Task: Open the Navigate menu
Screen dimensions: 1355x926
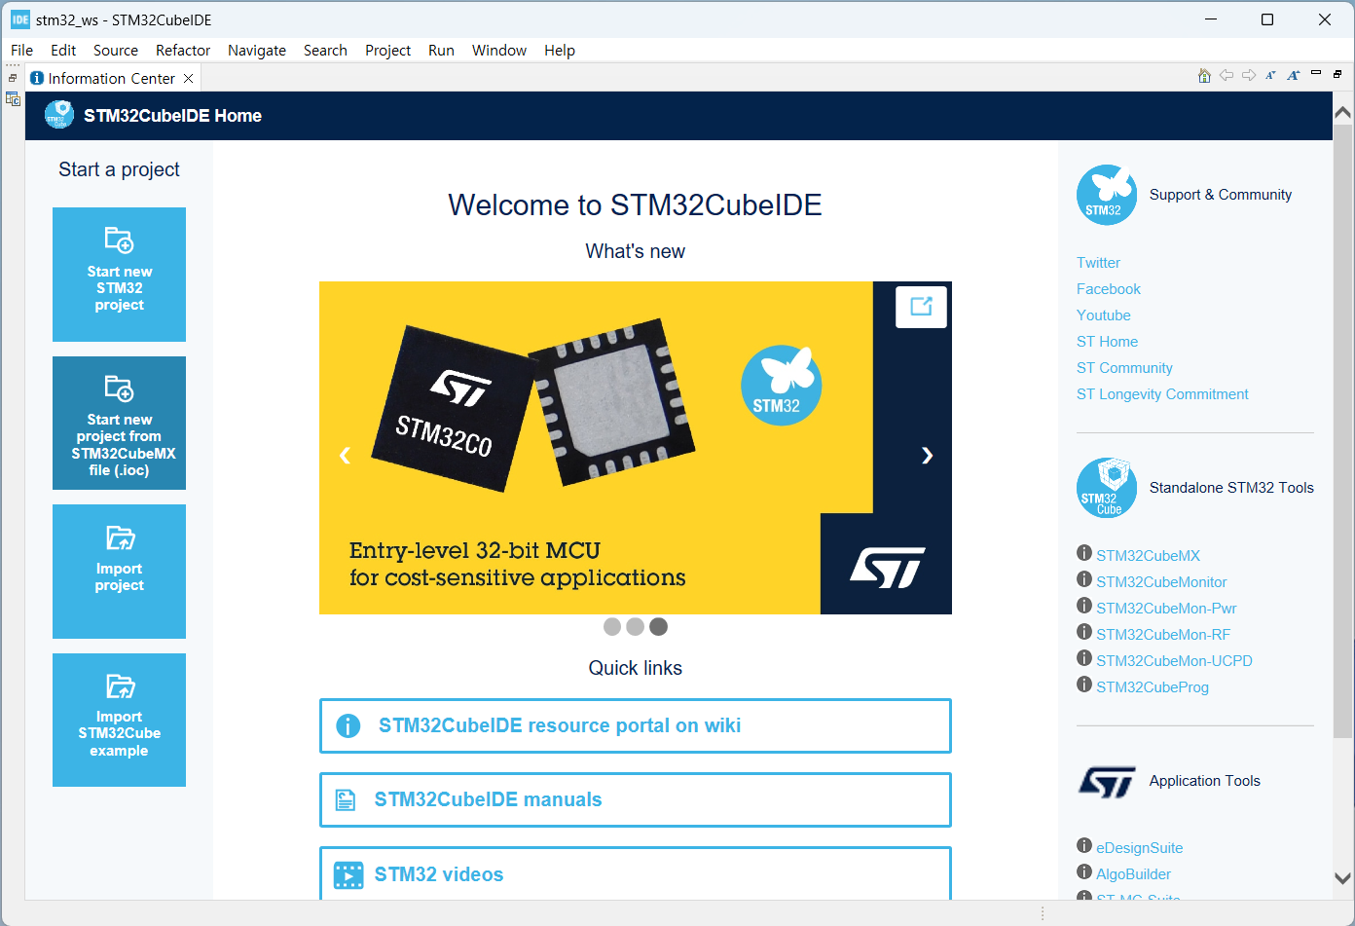Action: click(x=257, y=51)
